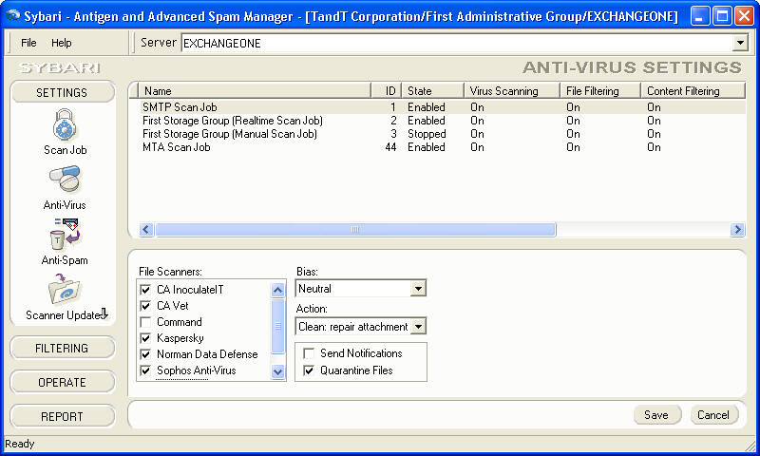Uncheck the CA Vet scanner
760x456 pixels.
[x=145, y=306]
